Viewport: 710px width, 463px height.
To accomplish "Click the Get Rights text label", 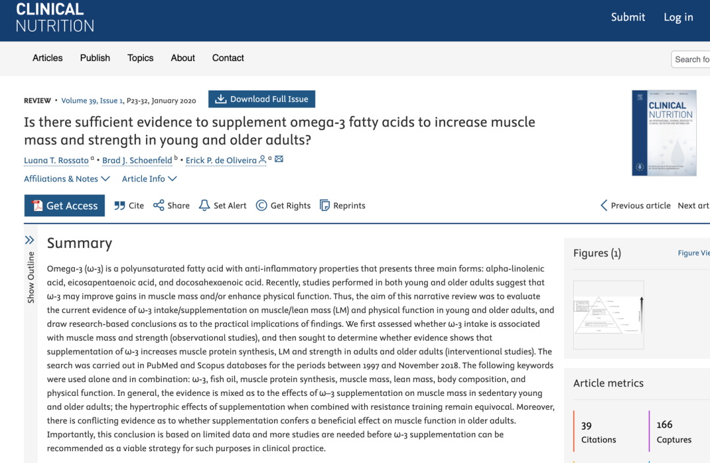I will [291, 206].
